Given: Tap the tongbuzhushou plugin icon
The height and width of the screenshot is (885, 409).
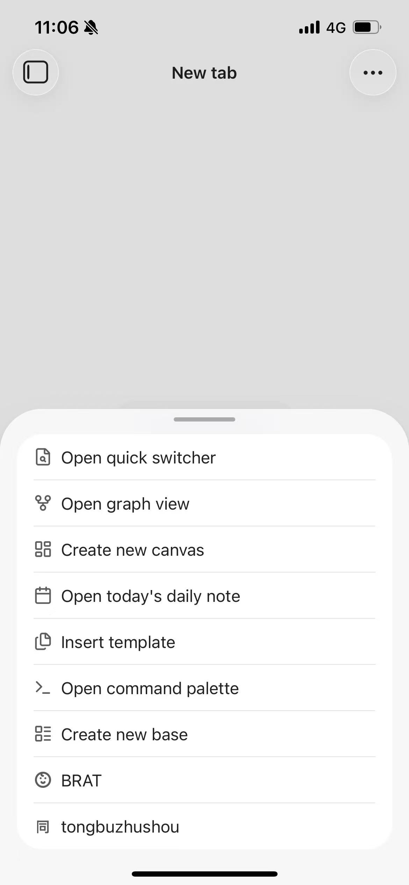Looking at the screenshot, I should point(43,827).
